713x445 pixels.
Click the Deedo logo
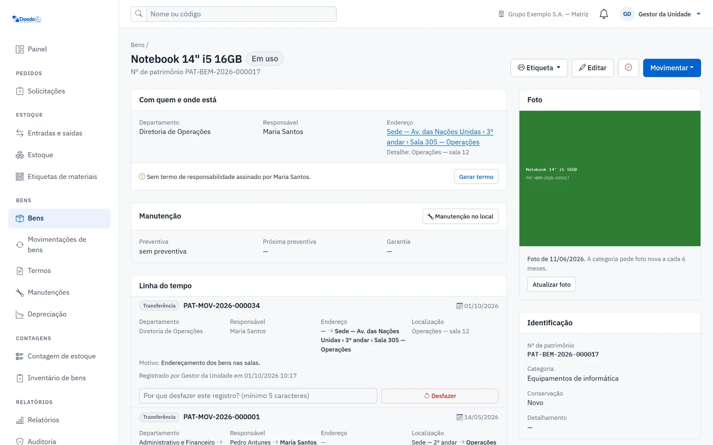(27, 19)
